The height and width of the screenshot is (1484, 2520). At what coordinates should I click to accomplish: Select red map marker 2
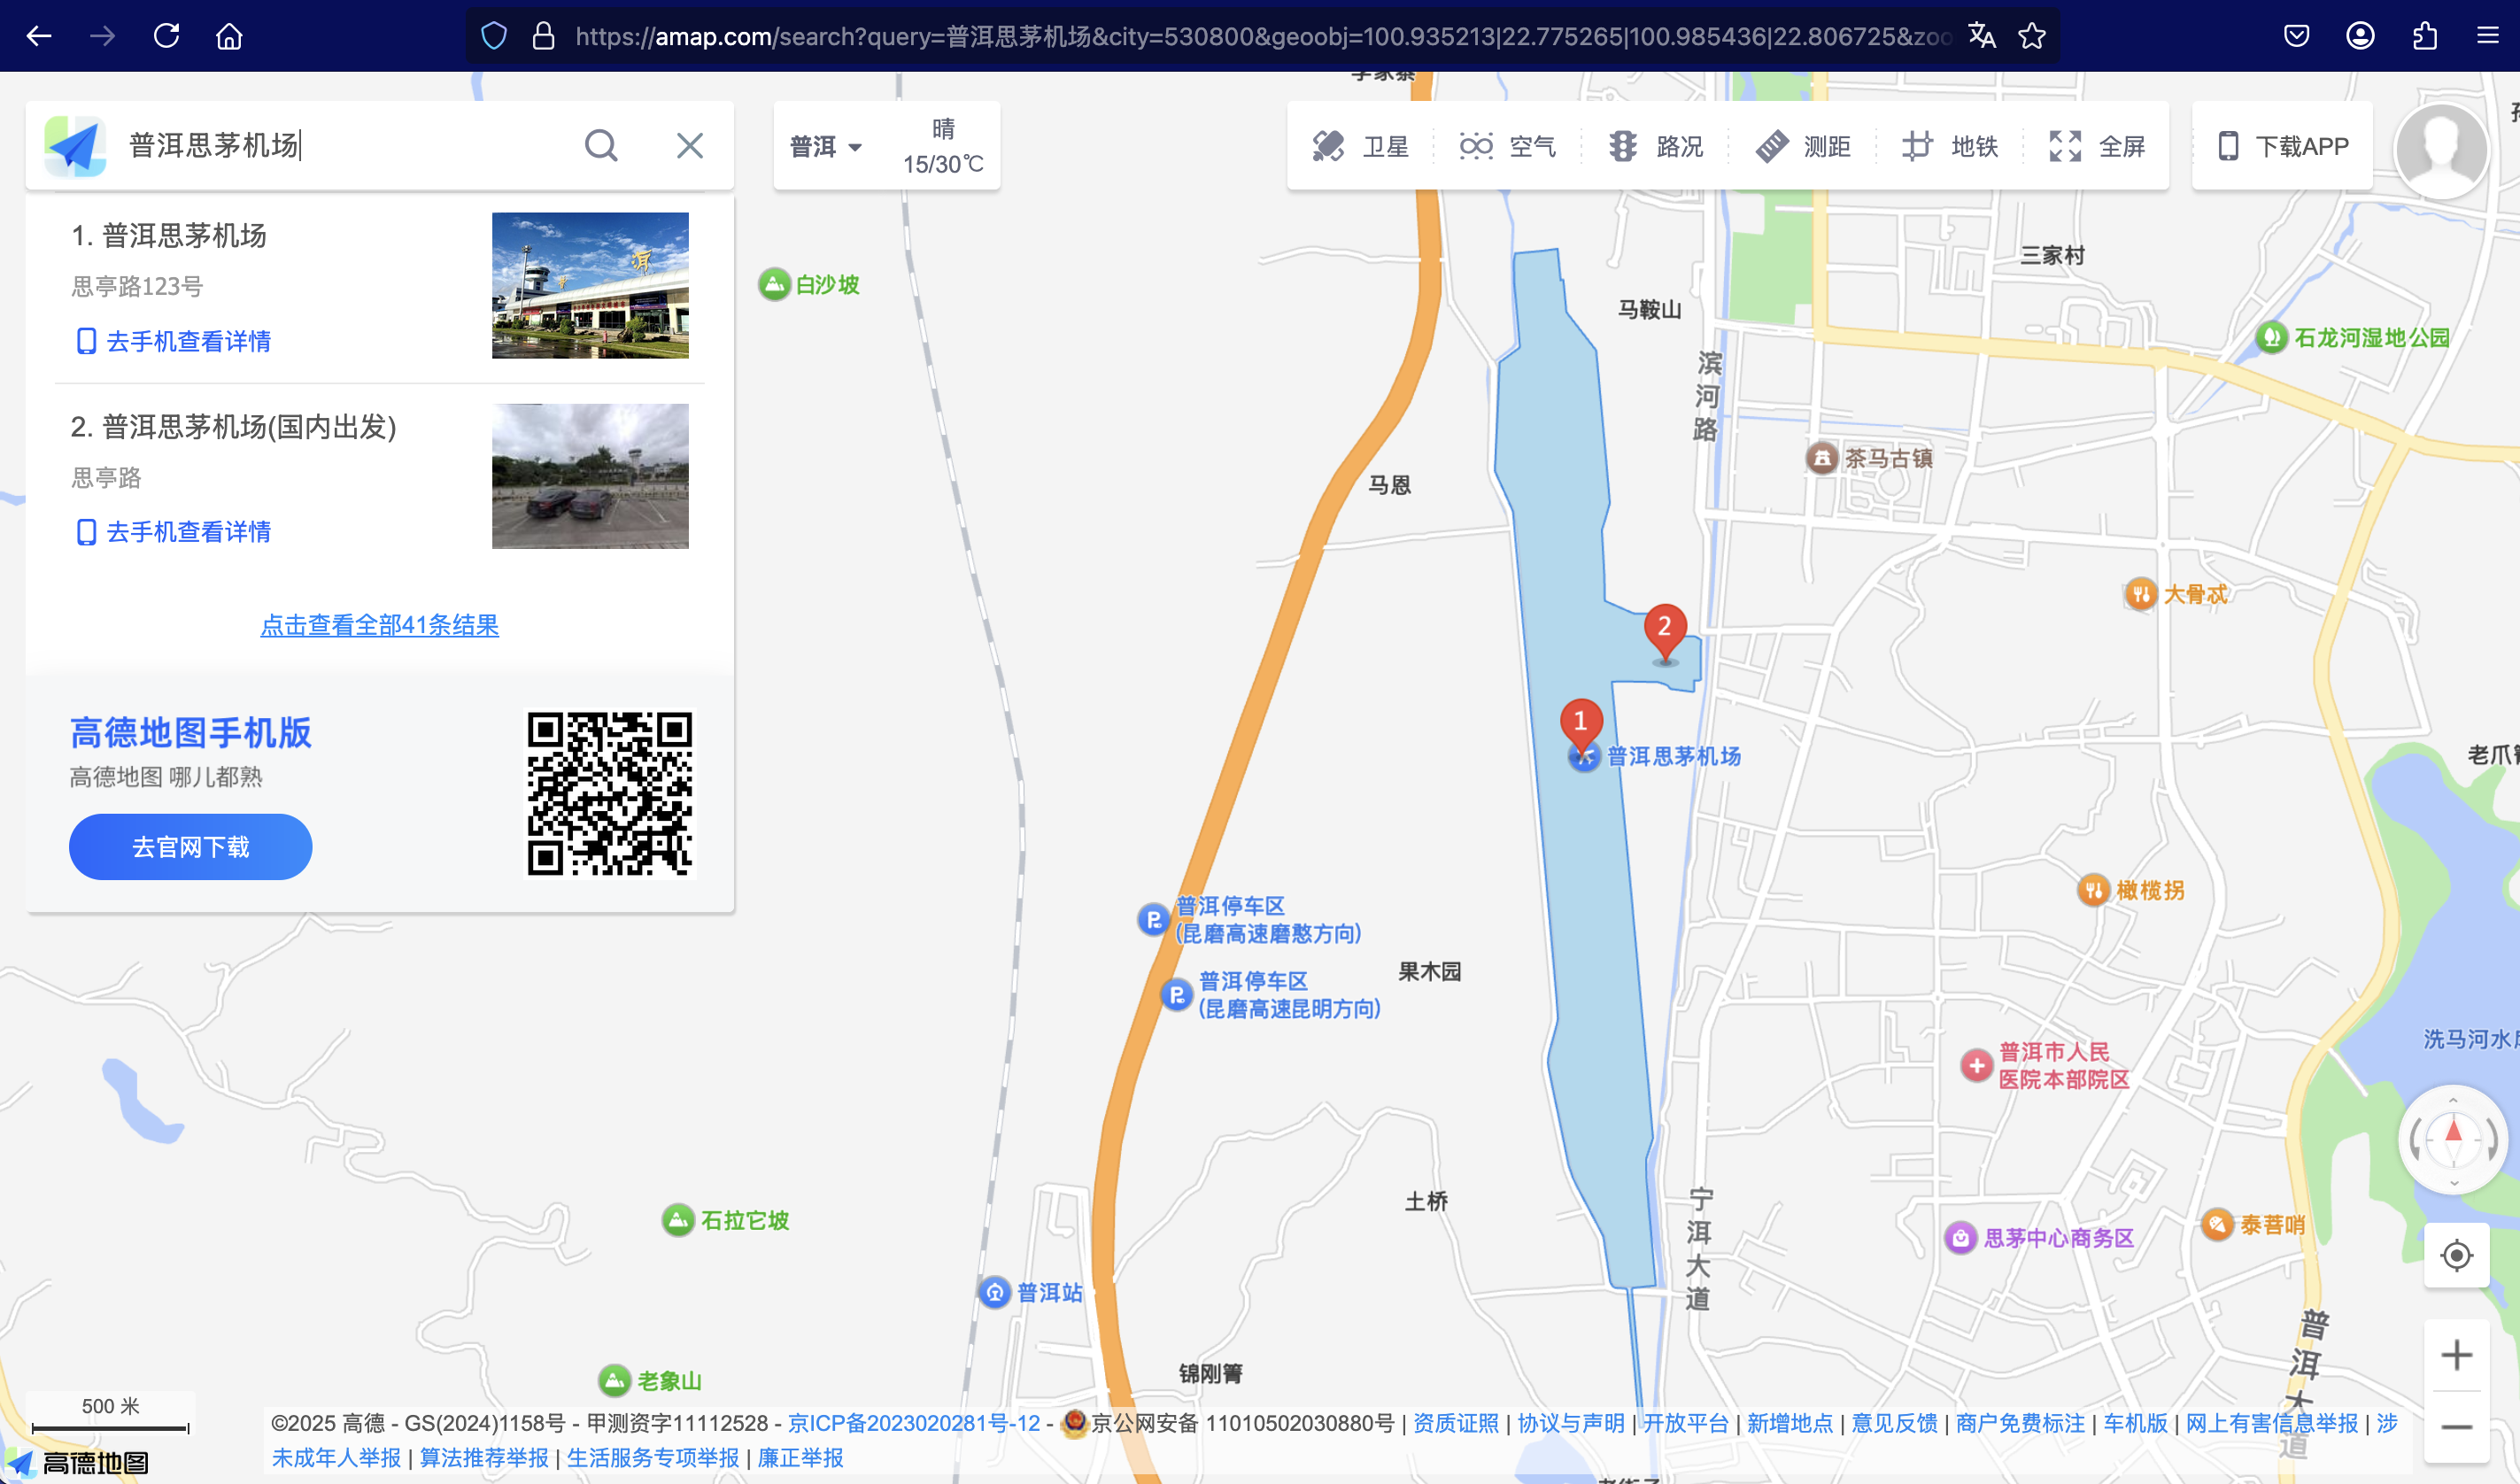[1665, 630]
